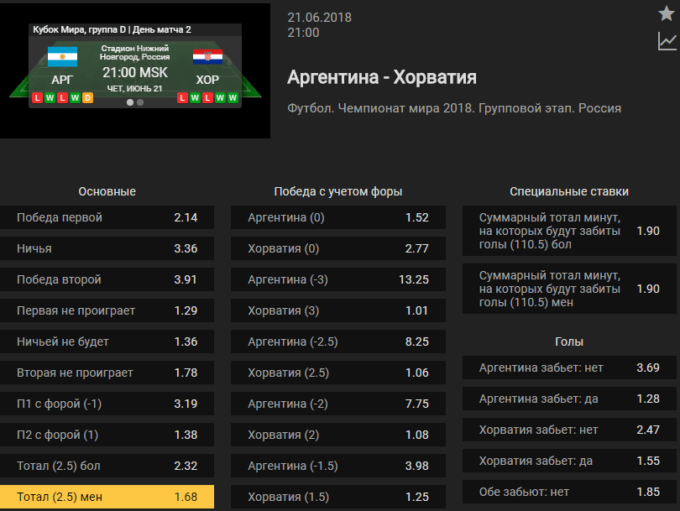Choose П1 с форой (-1) bet
680x511 pixels.
(x=107, y=404)
